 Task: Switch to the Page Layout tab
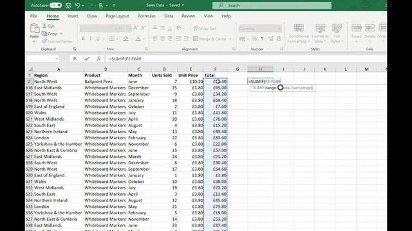coord(117,16)
